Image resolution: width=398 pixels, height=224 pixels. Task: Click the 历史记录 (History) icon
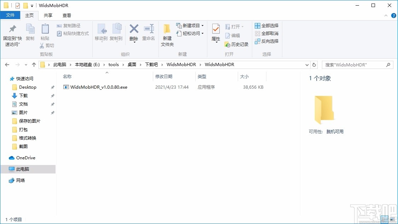pyautogui.click(x=237, y=45)
